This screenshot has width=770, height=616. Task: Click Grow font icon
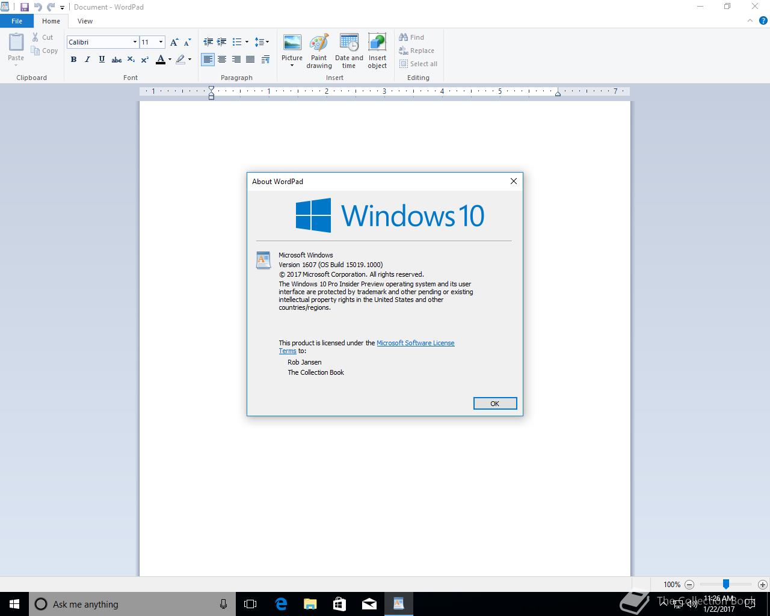[x=174, y=42]
